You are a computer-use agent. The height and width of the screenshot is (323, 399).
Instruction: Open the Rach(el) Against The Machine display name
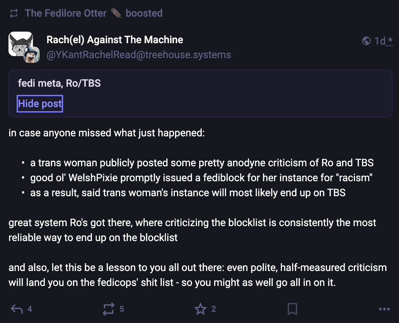pos(115,40)
